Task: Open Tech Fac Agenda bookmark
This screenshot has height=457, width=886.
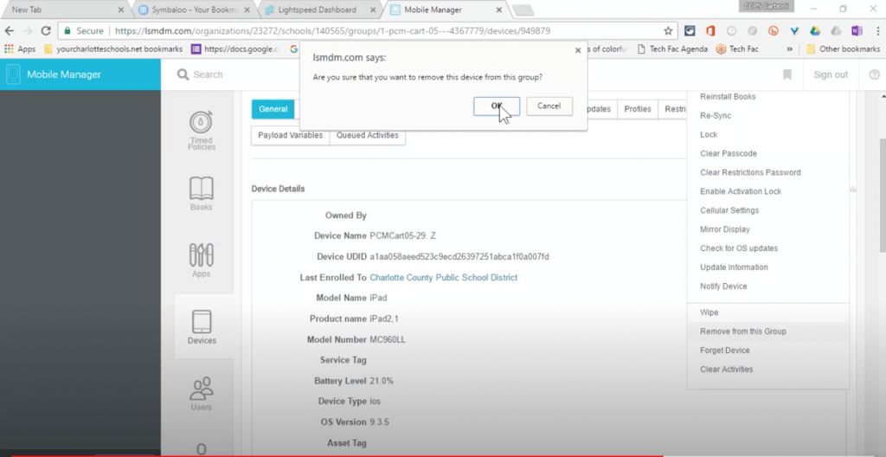Action: click(x=671, y=49)
